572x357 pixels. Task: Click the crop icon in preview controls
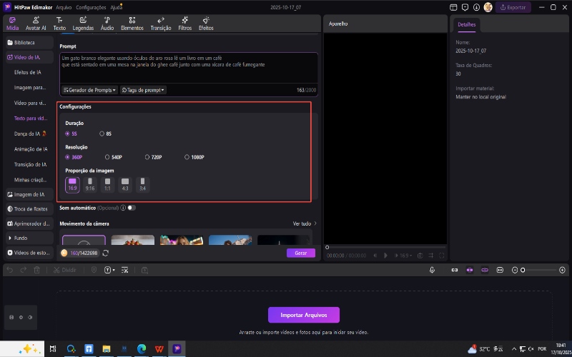[431, 256]
